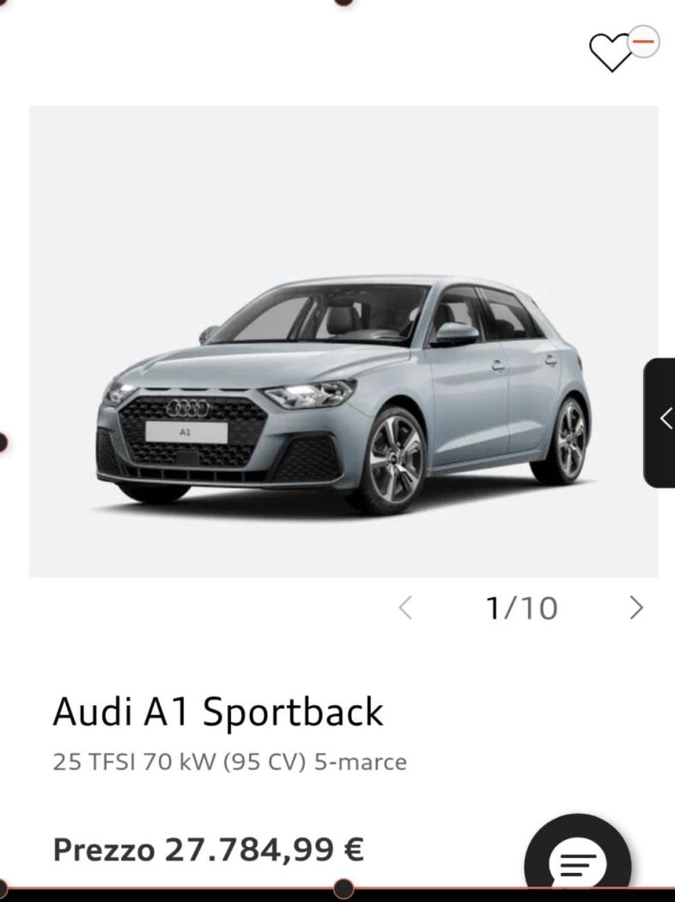Advance to the next car photo arrow
Viewport: 675px width, 902px height.
[636, 607]
